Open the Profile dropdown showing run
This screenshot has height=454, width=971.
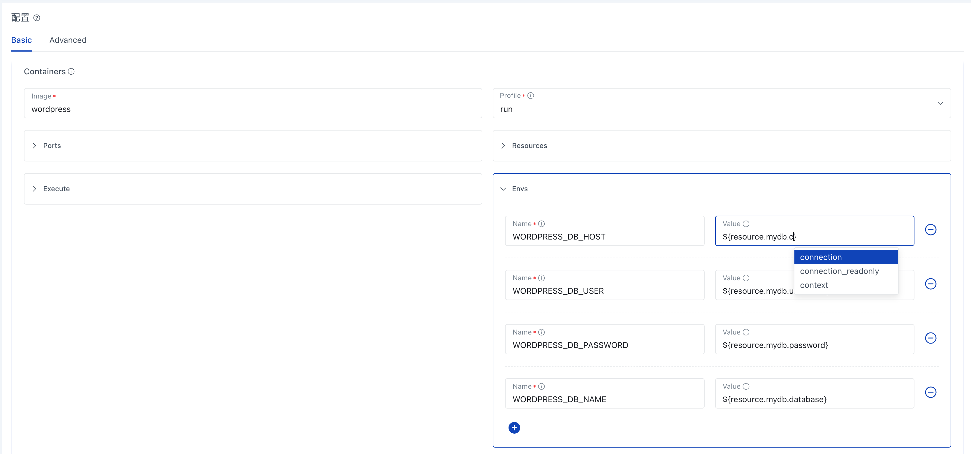722,103
